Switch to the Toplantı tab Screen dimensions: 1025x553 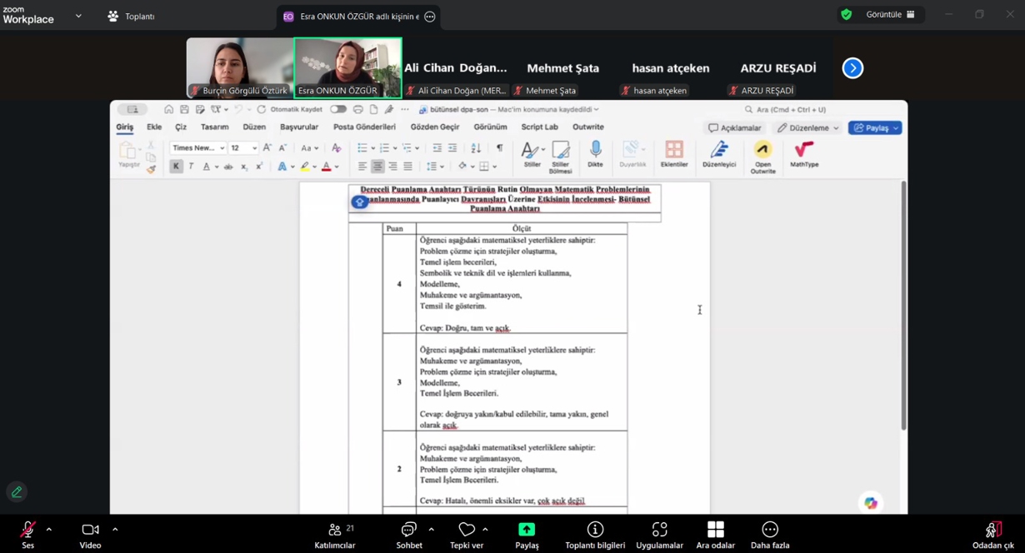(132, 16)
